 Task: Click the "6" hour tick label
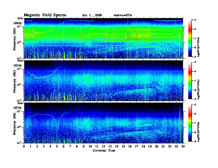(x=64, y=147)
